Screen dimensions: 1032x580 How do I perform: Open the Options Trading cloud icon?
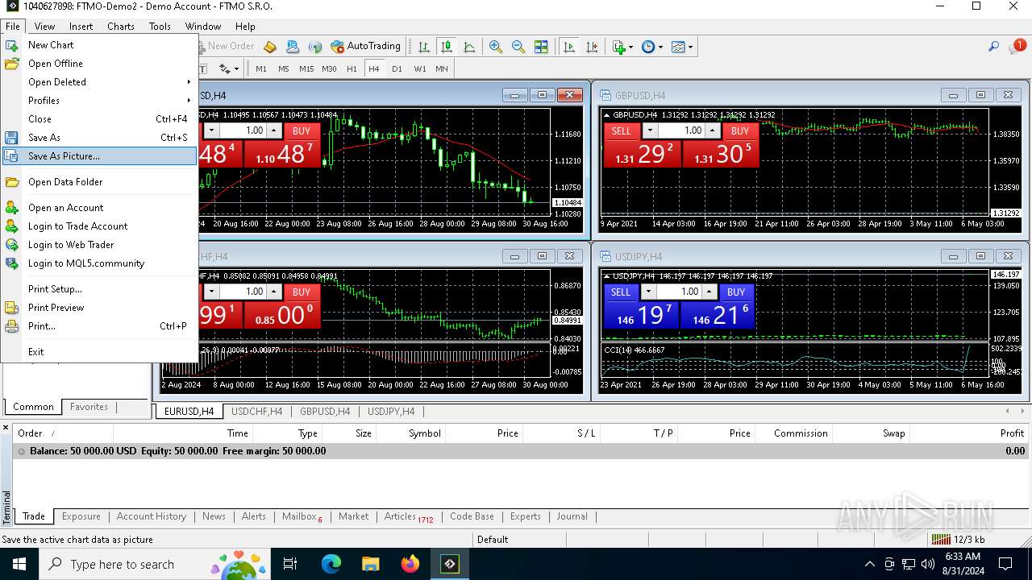pos(293,47)
